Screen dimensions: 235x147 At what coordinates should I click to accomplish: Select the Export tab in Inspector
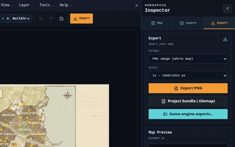[x=219, y=23]
